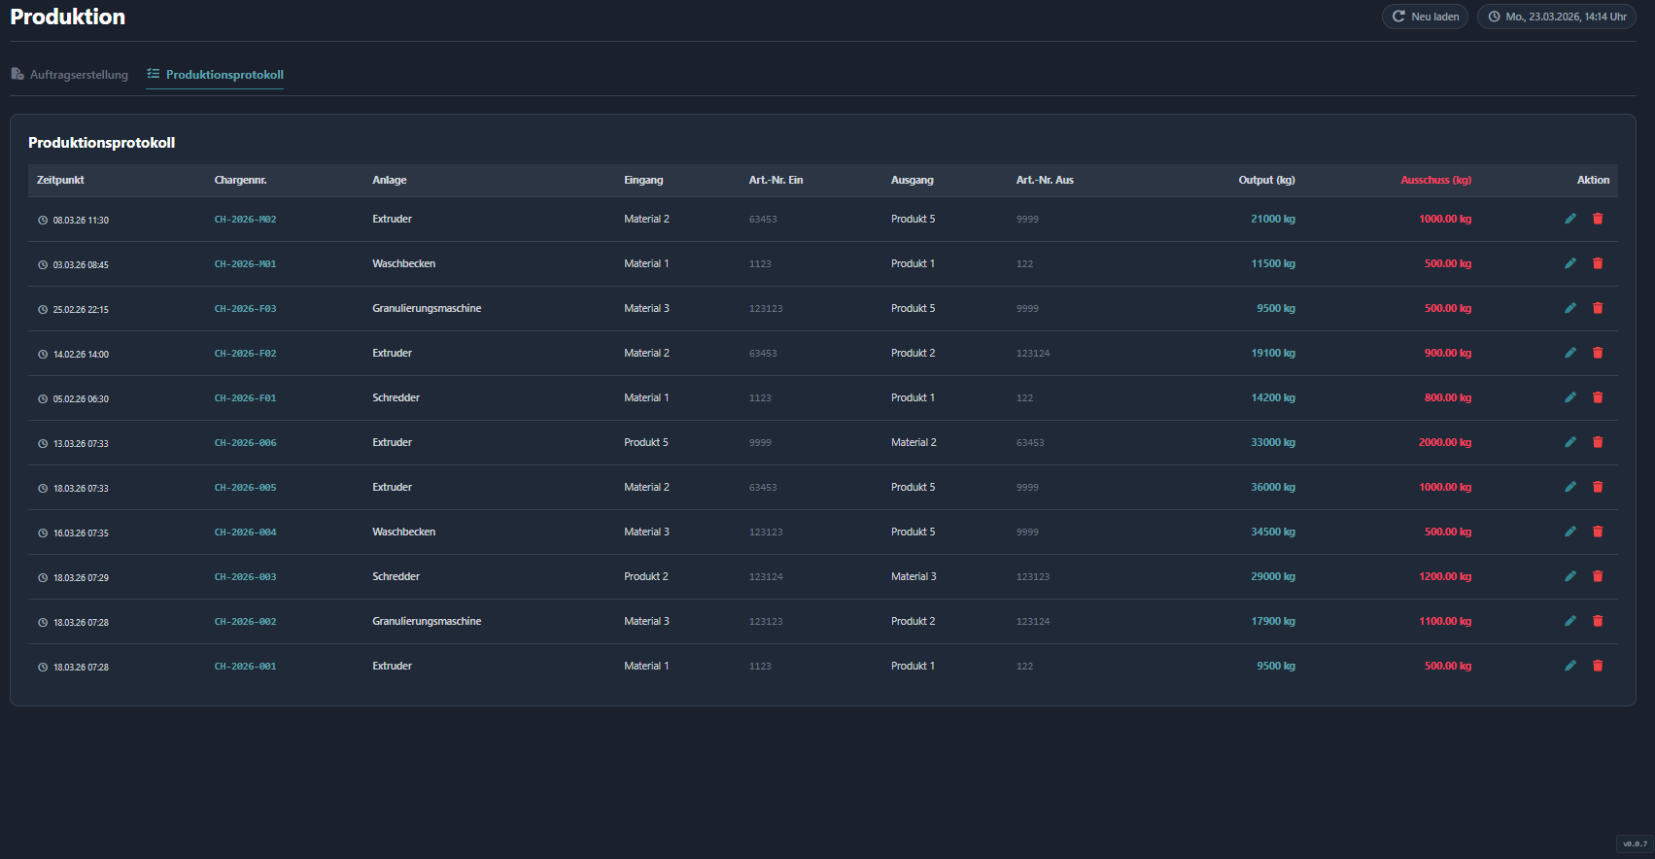The image size is (1655, 859).
Task: Remove entry CH-2026-005 using trash icon
Action: point(1597,487)
